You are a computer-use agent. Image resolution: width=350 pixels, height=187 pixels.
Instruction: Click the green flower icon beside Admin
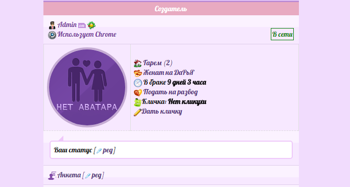[x=91, y=25]
